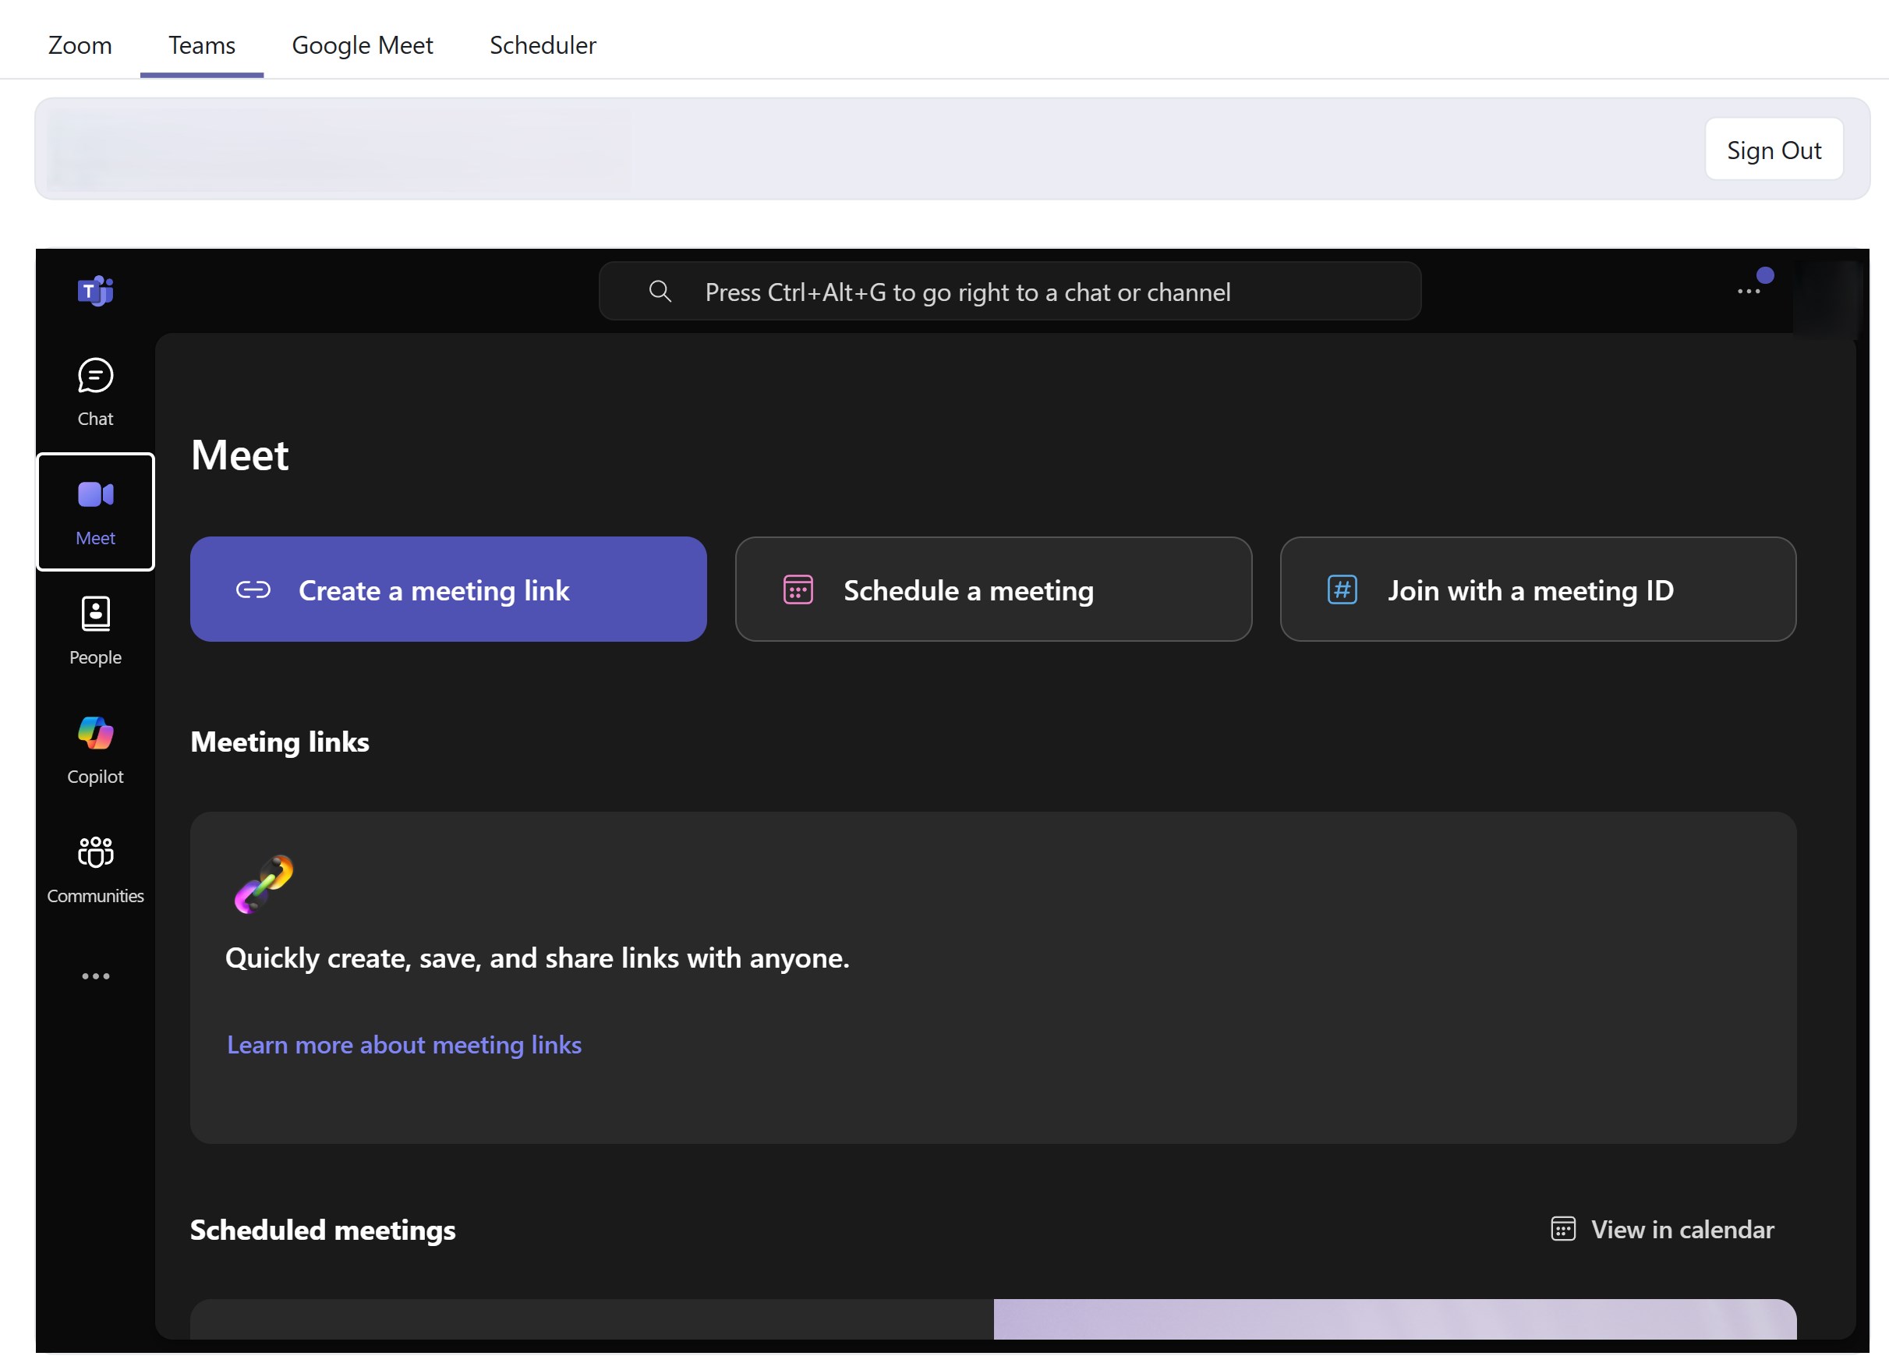The width and height of the screenshot is (1889, 1356).
Task: Click the 'Scheduled meetings' heading
Action: click(324, 1230)
